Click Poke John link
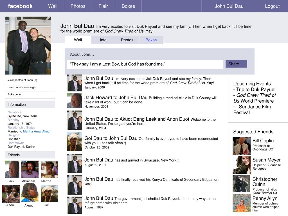Screen dimensions: 288x216 14,94
